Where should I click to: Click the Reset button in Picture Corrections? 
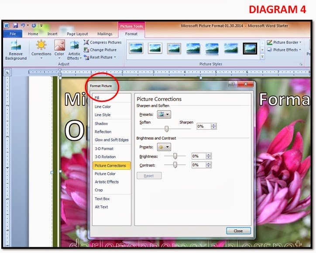[149, 176]
